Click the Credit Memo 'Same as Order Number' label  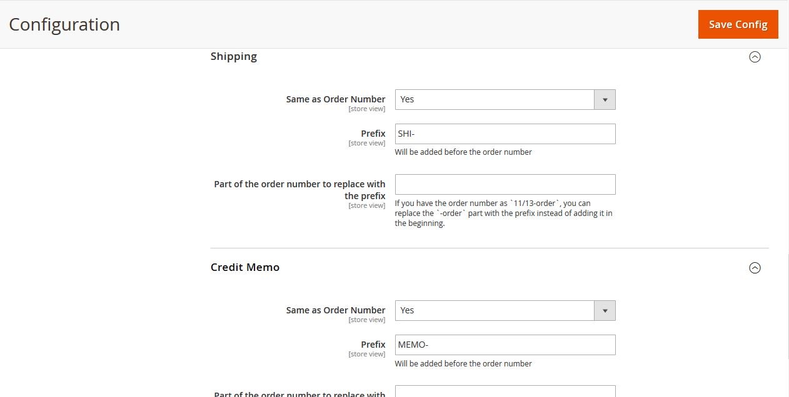pos(336,310)
